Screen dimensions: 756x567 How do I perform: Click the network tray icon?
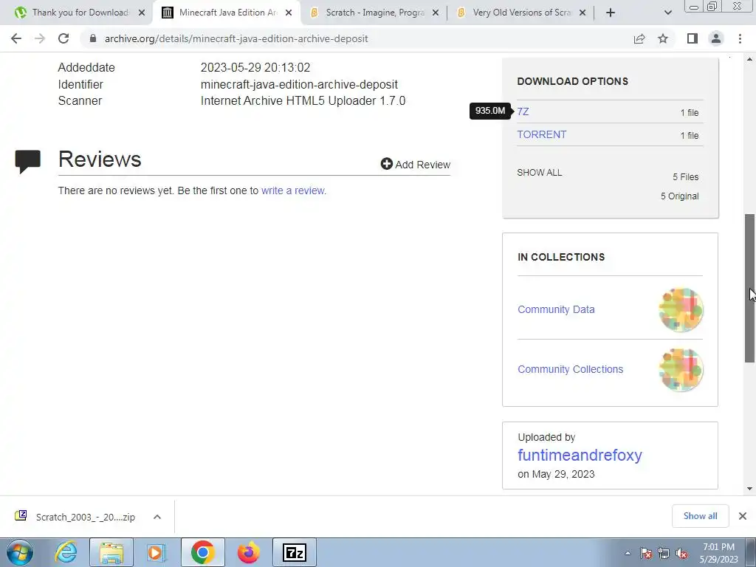click(x=664, y=554)
